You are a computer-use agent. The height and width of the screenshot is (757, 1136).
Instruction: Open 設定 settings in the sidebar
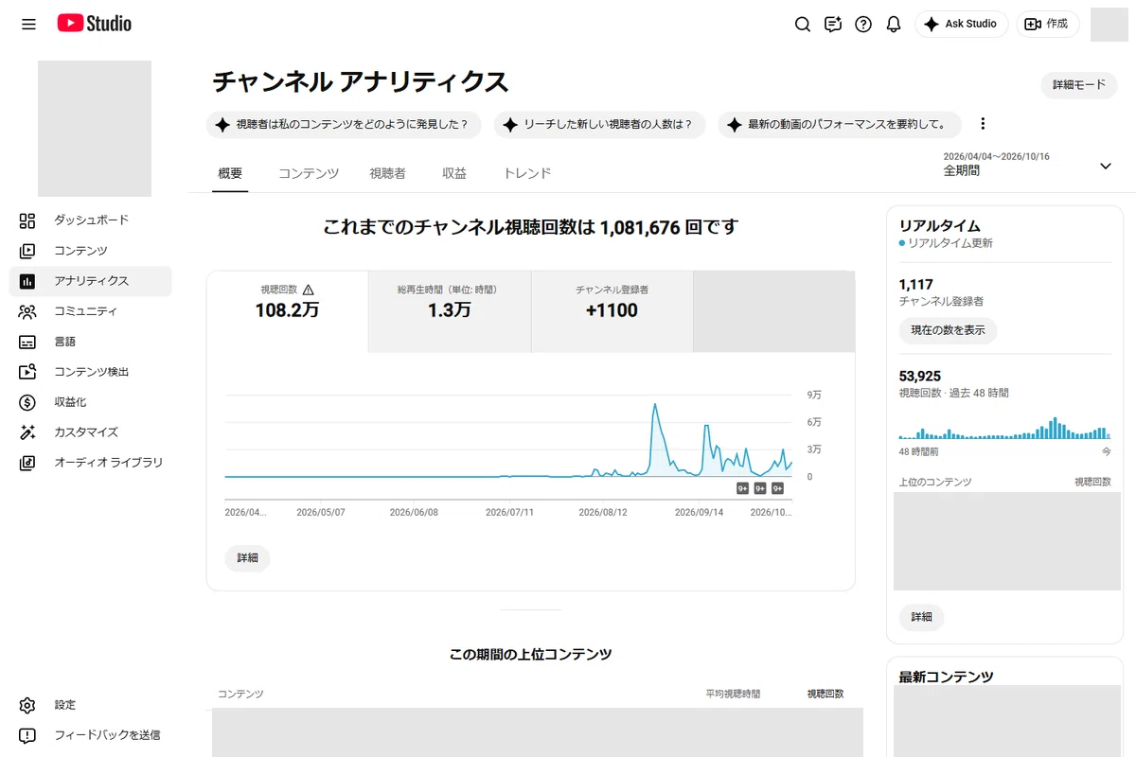point(91,705)
